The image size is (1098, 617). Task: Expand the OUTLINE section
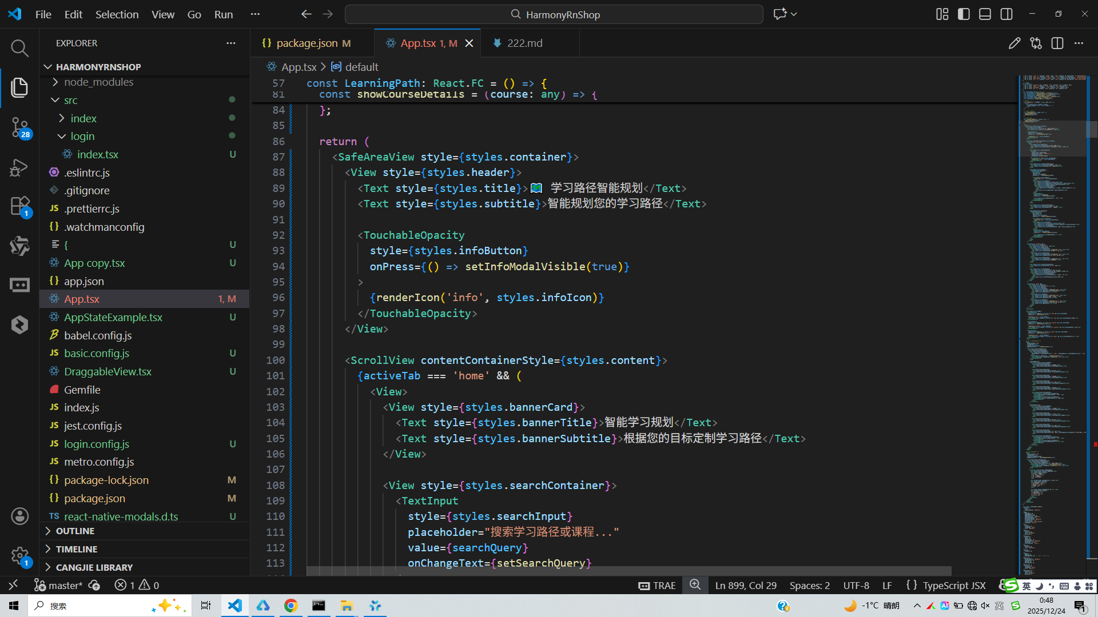(x=75, y=531)
